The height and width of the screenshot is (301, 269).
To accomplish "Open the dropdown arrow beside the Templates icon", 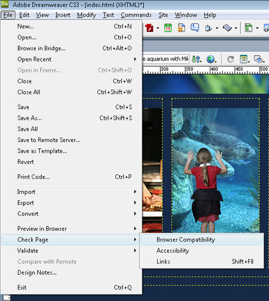I will [x=257, y=28].
